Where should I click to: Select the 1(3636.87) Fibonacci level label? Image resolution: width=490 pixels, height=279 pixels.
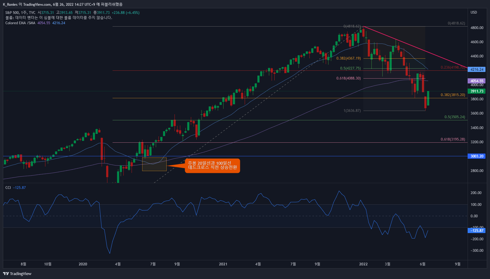pyautogui.click(x=352, y=111)
